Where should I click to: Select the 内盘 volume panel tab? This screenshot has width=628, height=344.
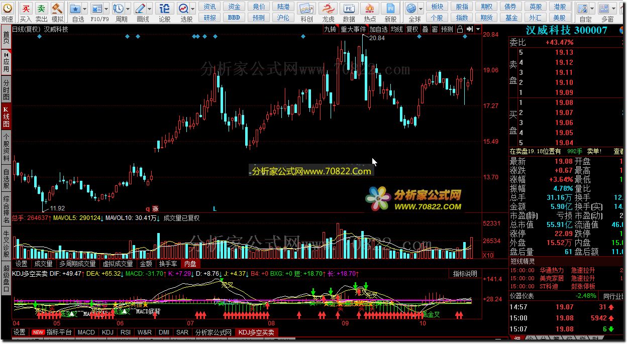[x=190, y=264]
